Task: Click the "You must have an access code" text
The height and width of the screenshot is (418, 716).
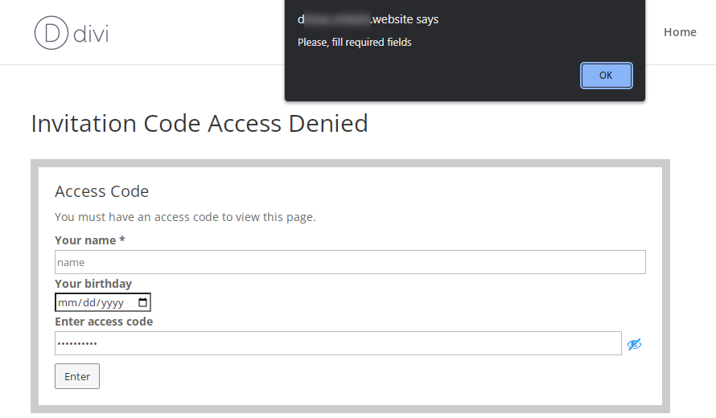Action: [185, 217]
